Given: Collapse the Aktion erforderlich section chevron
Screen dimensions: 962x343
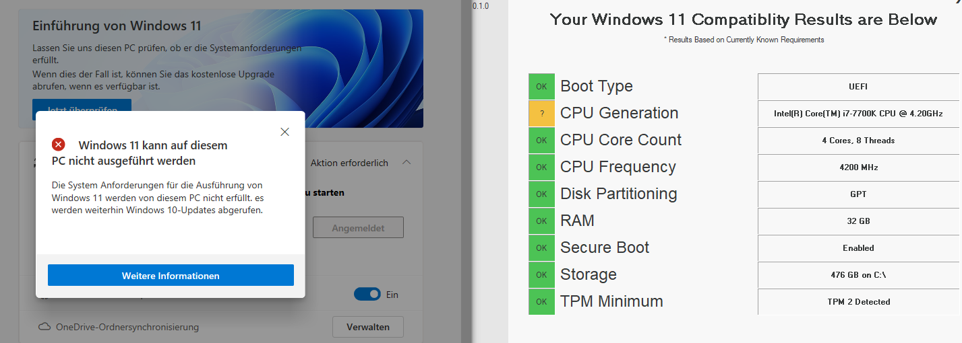Looking at the screenshot, I should (x=407, y=163).
